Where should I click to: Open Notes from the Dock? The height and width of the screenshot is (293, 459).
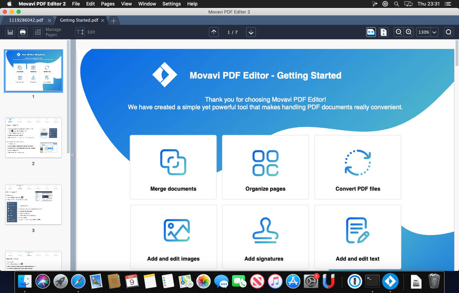click(x=150, y=282)
